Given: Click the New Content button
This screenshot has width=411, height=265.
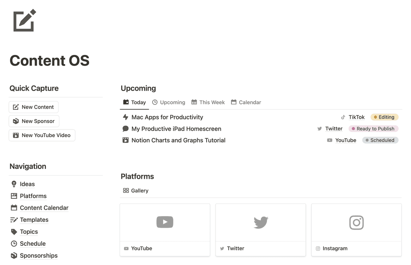Looking at the screenshot, I should [33, 107].
